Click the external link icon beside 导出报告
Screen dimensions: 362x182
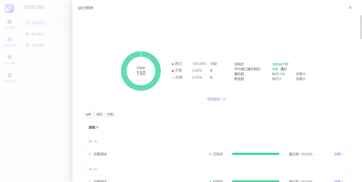224,99
